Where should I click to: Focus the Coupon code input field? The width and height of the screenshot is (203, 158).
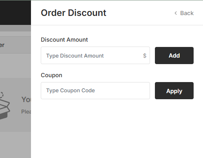click(x=95, y=91)
